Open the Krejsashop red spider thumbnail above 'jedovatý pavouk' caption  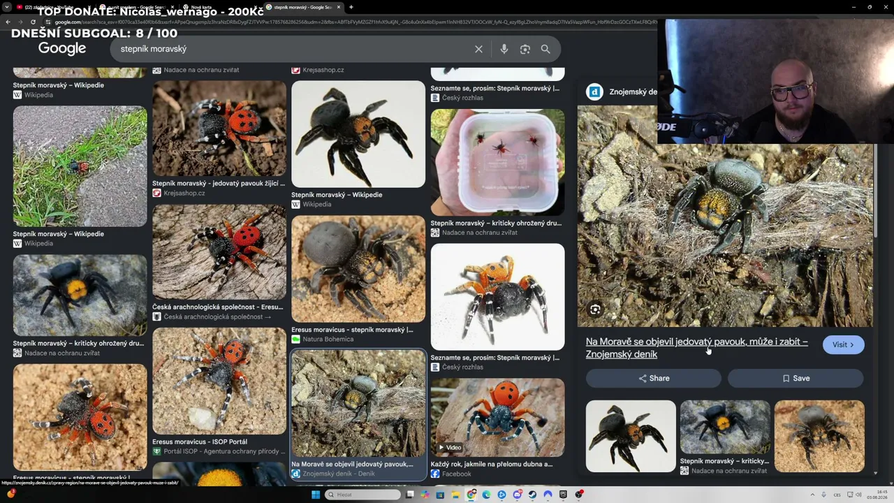(x=219, y=129)
